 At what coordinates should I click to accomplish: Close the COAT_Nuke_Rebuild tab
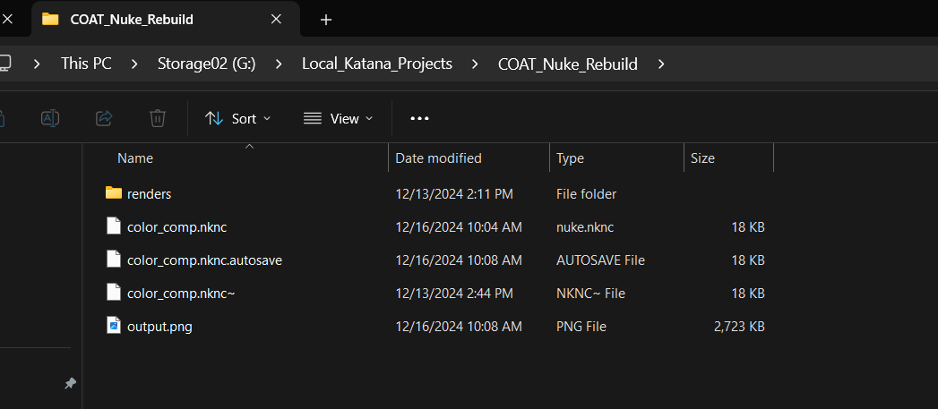(277, 19)
